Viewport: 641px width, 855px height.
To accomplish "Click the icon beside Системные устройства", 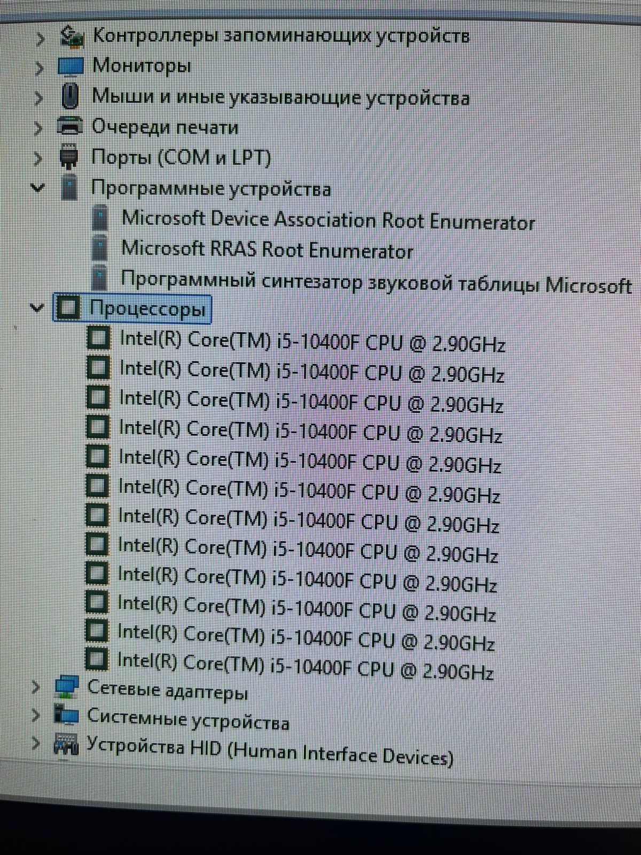I will point(67,716).
